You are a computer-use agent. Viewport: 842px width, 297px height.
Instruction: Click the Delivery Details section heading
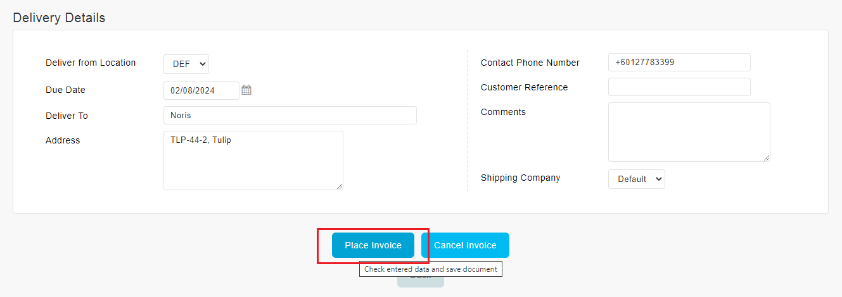click(59, 18)
